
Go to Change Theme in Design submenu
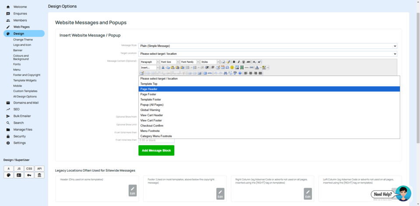coord(23,40)
